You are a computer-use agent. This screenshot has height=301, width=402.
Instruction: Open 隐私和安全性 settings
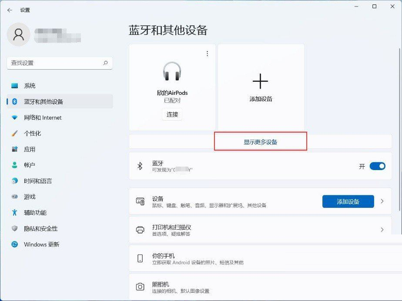coord(60,228)
